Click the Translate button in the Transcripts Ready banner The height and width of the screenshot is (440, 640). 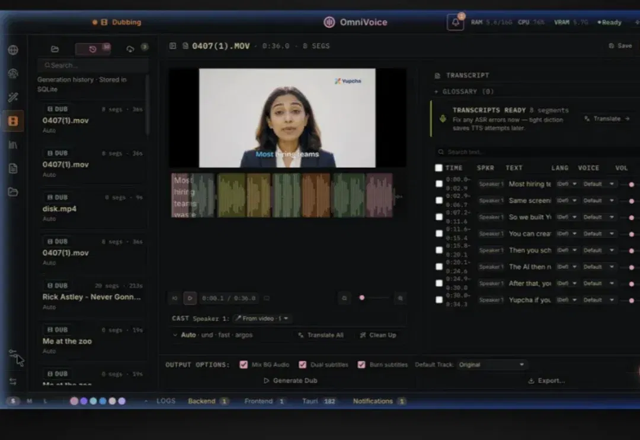pos(607,118)
